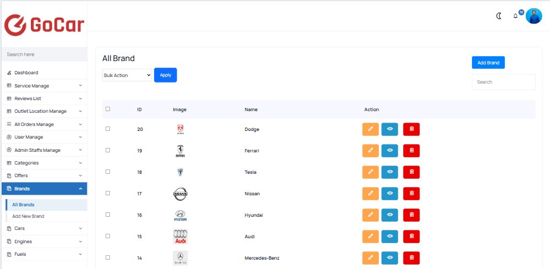Expand Offers menu

(x=44, y=175)
